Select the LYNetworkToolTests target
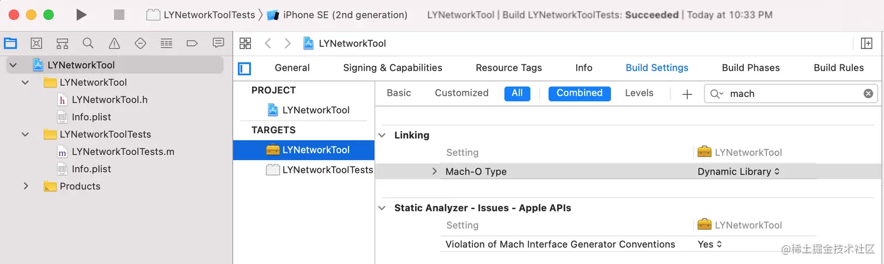 [327, 170]
